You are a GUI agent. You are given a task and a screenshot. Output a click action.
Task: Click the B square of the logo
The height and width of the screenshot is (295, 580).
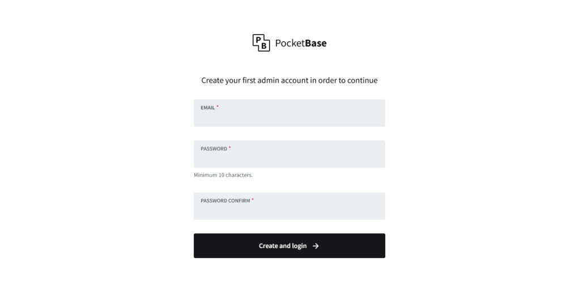(264, 46)
